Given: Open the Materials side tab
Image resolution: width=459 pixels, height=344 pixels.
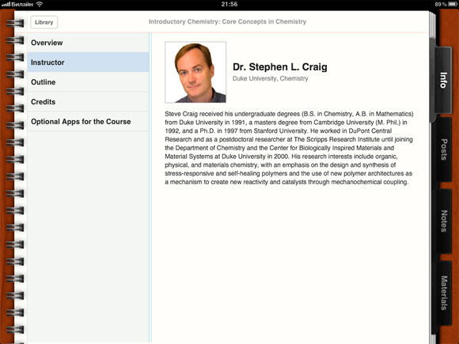Looking at the screenshot, I should click(444, 293).
